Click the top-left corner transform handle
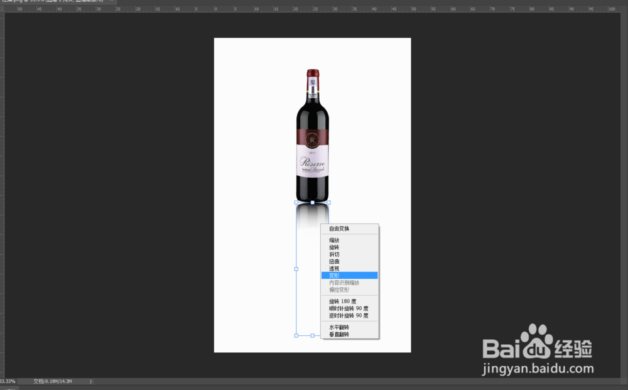This screenshot has height=390, width=628. coord(296,203)
